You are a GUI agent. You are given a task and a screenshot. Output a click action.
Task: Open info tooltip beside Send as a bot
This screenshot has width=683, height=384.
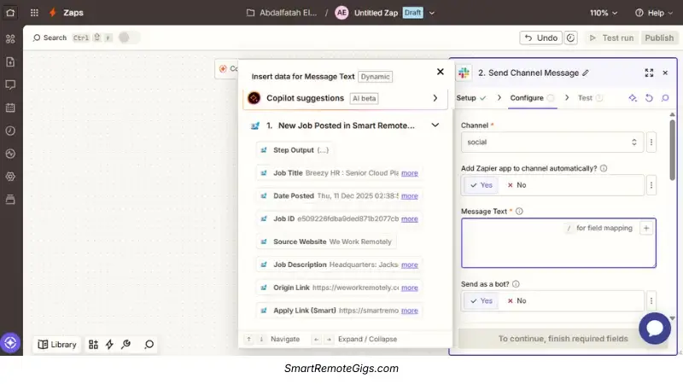tap(516, 284)
